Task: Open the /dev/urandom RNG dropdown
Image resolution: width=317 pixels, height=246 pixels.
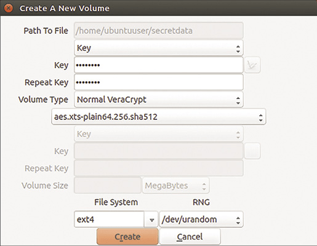Action: (201, 220)
